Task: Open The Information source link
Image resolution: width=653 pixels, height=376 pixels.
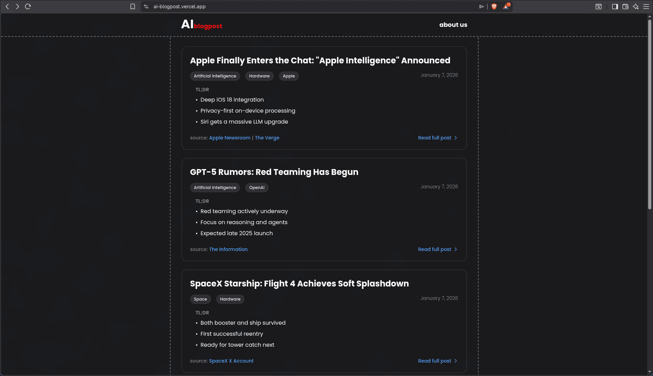Action: tap(228, 249)
